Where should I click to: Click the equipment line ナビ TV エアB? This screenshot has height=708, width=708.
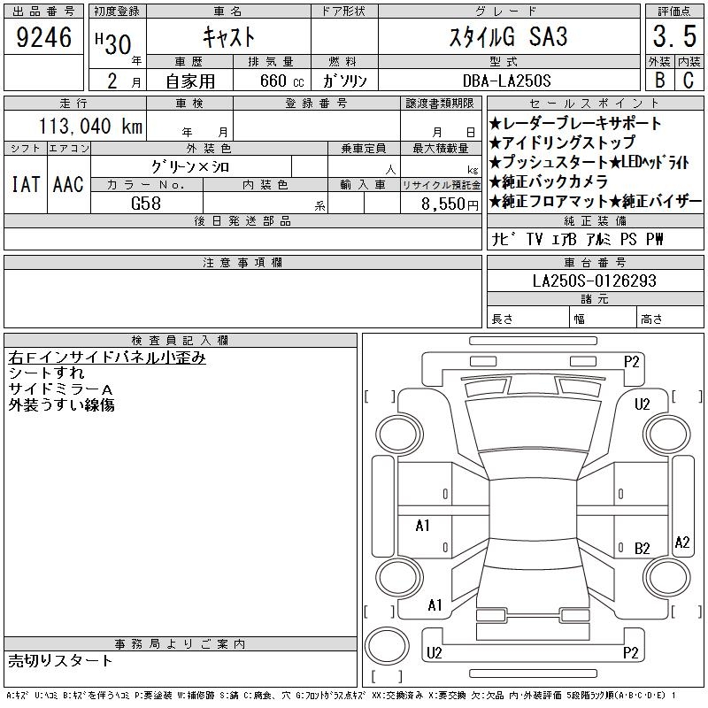pos(534,239)
